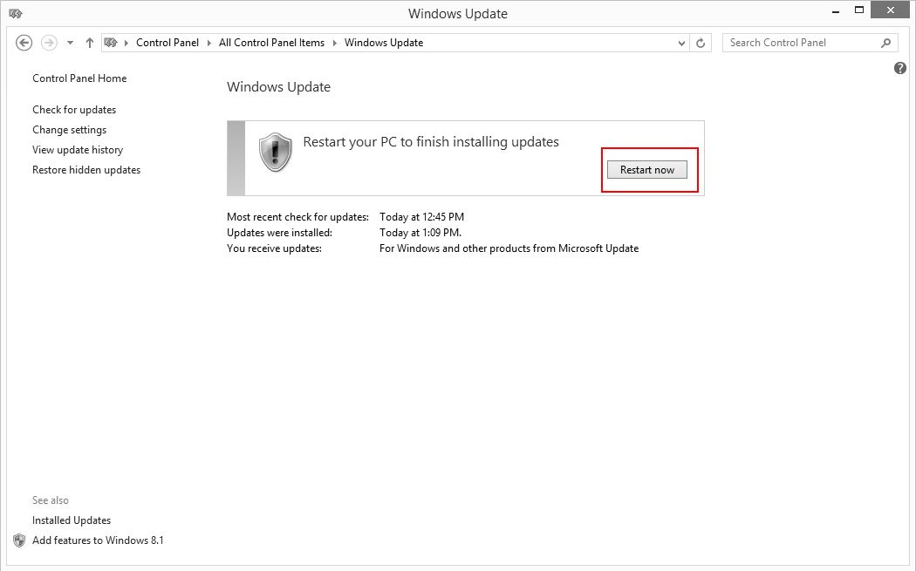Click the Control Panel icon in address bar
The height and width of the screenshot is (571, 916).
[111, 43]
